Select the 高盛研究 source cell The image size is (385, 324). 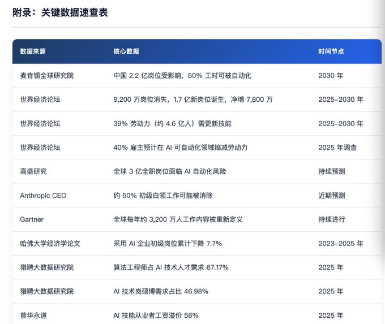(x=33, y=171)
